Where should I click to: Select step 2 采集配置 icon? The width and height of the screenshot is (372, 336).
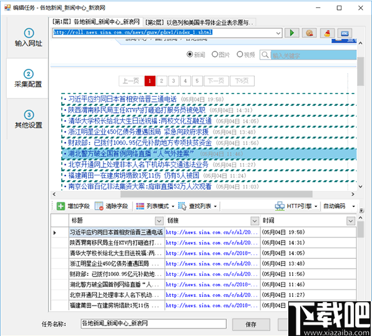coord(29,74)
